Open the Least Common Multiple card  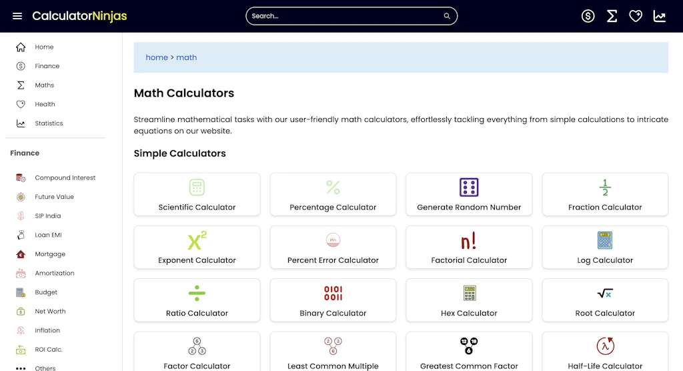tap(333, 352)
